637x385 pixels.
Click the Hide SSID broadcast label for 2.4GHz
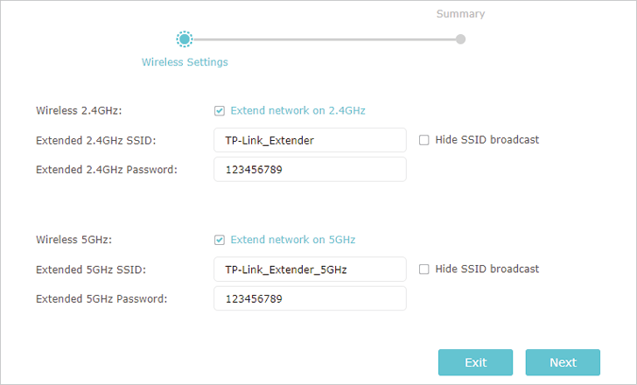pyautogui.click(x=487, y=140)
